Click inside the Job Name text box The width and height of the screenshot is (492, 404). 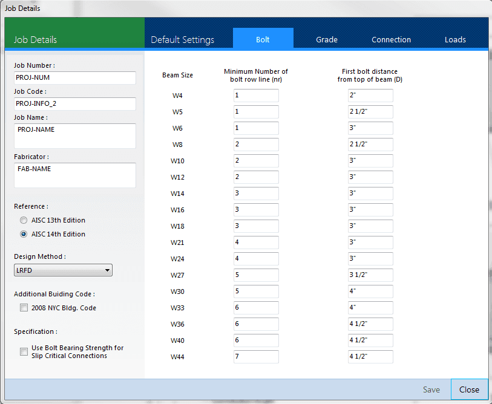[x=75, y=136]
